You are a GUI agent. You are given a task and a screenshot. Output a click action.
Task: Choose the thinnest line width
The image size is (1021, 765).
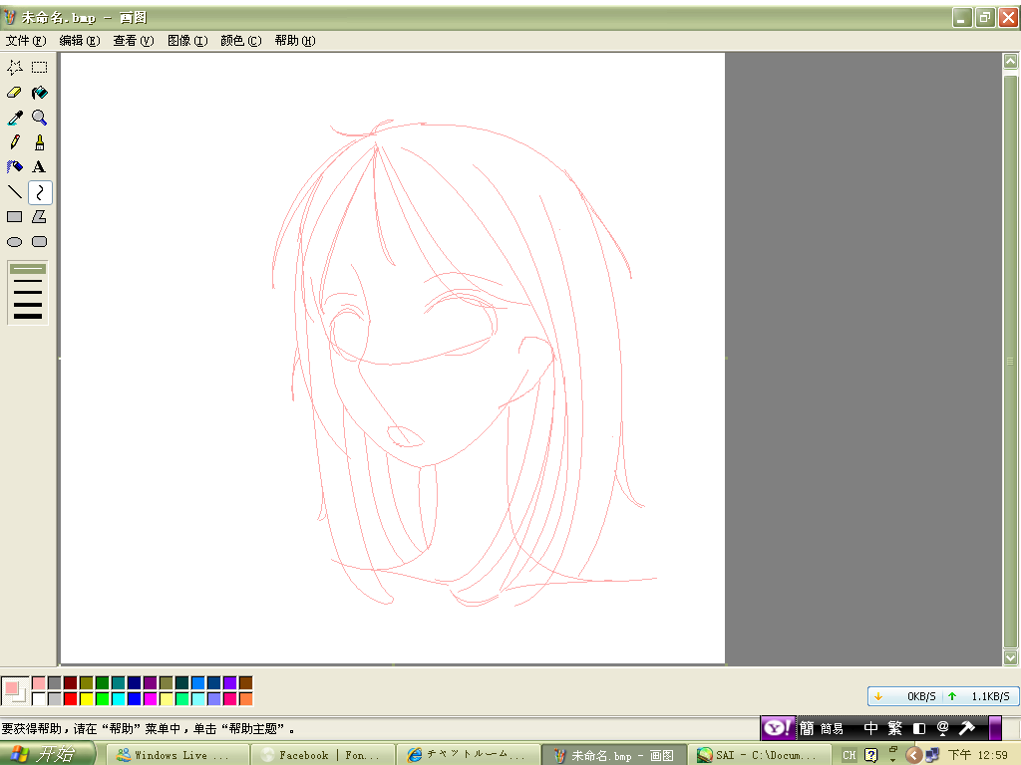pos(27,269)
